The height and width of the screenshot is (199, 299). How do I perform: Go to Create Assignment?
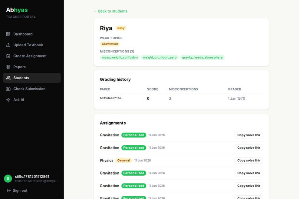(x=32, y=56)
